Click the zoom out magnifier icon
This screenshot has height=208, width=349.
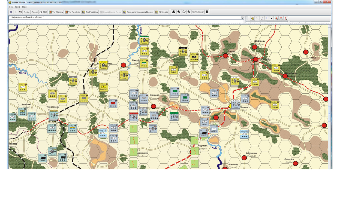point(189,12)
